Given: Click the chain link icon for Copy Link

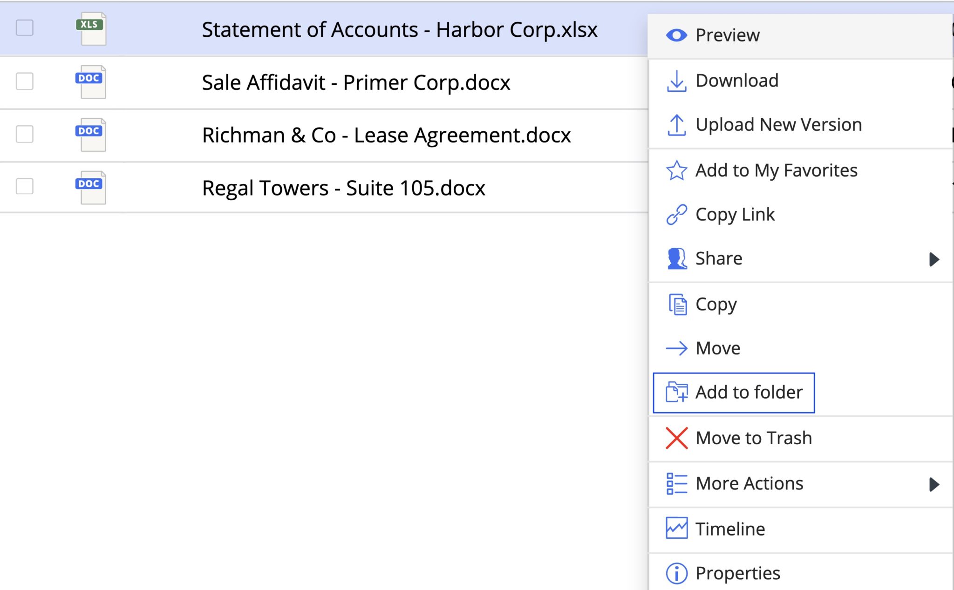Looking at the screenshot, I should [676, 214].
